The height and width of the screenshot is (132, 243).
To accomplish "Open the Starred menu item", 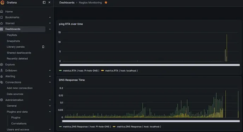I will pyautogui.click(x=10, y=23).
